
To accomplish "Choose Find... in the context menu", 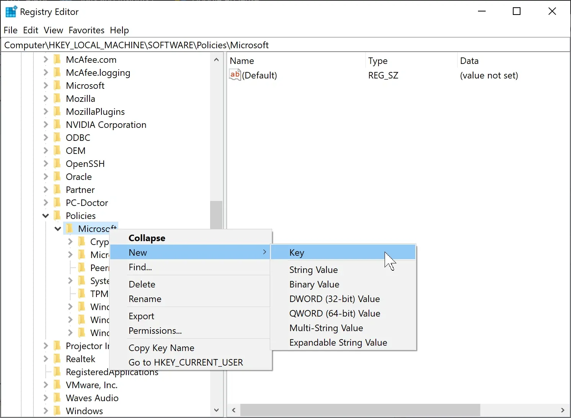I will [191, 267].
